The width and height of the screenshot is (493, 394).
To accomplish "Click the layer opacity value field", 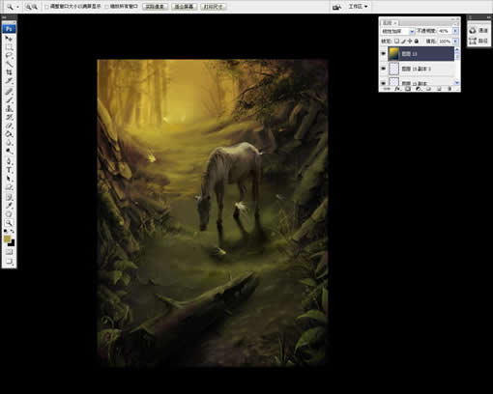I will pyautogui.click(x=444, y=31).
